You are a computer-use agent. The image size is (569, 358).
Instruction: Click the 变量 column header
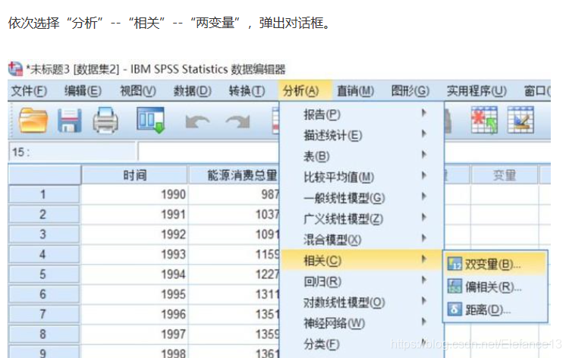tap(504, 175)
